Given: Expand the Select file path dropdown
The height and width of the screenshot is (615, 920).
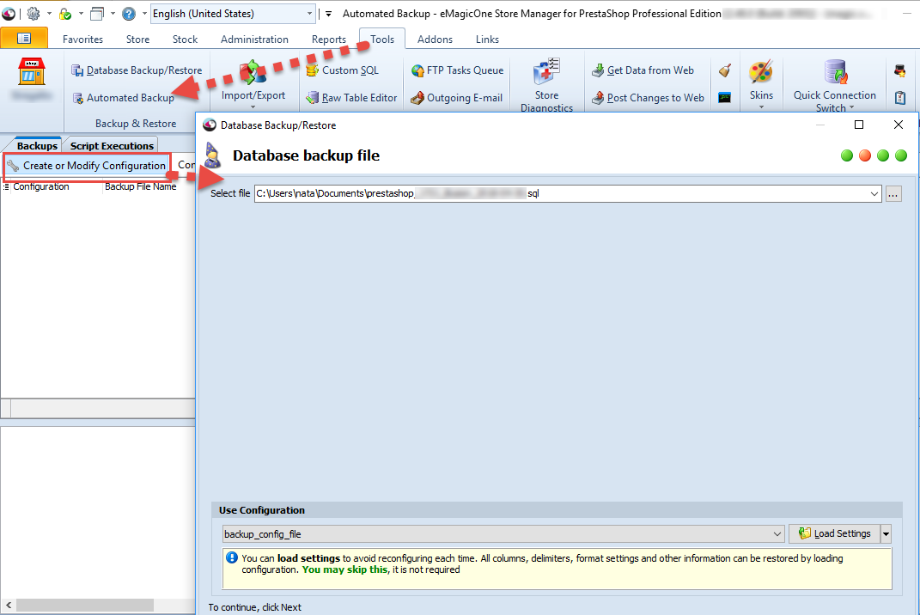Looking at the screenshot, I should click(874, 193).
